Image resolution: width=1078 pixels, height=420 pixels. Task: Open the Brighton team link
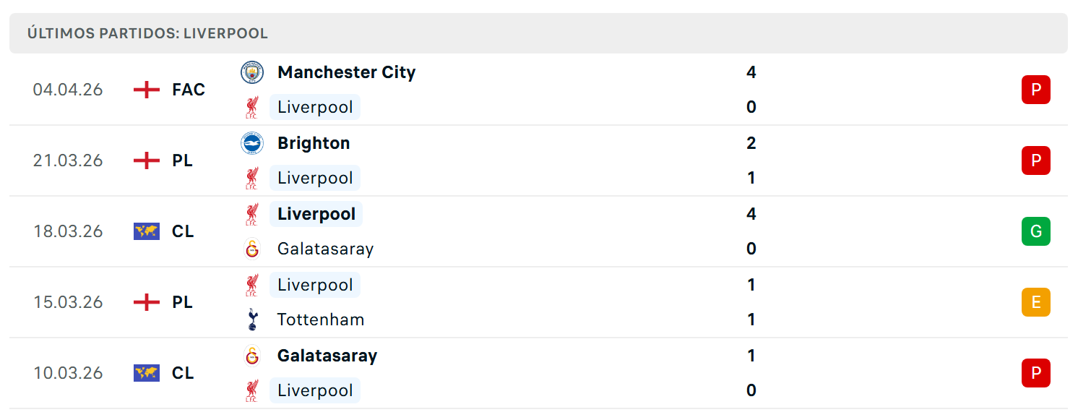click(x=314, y=143)
